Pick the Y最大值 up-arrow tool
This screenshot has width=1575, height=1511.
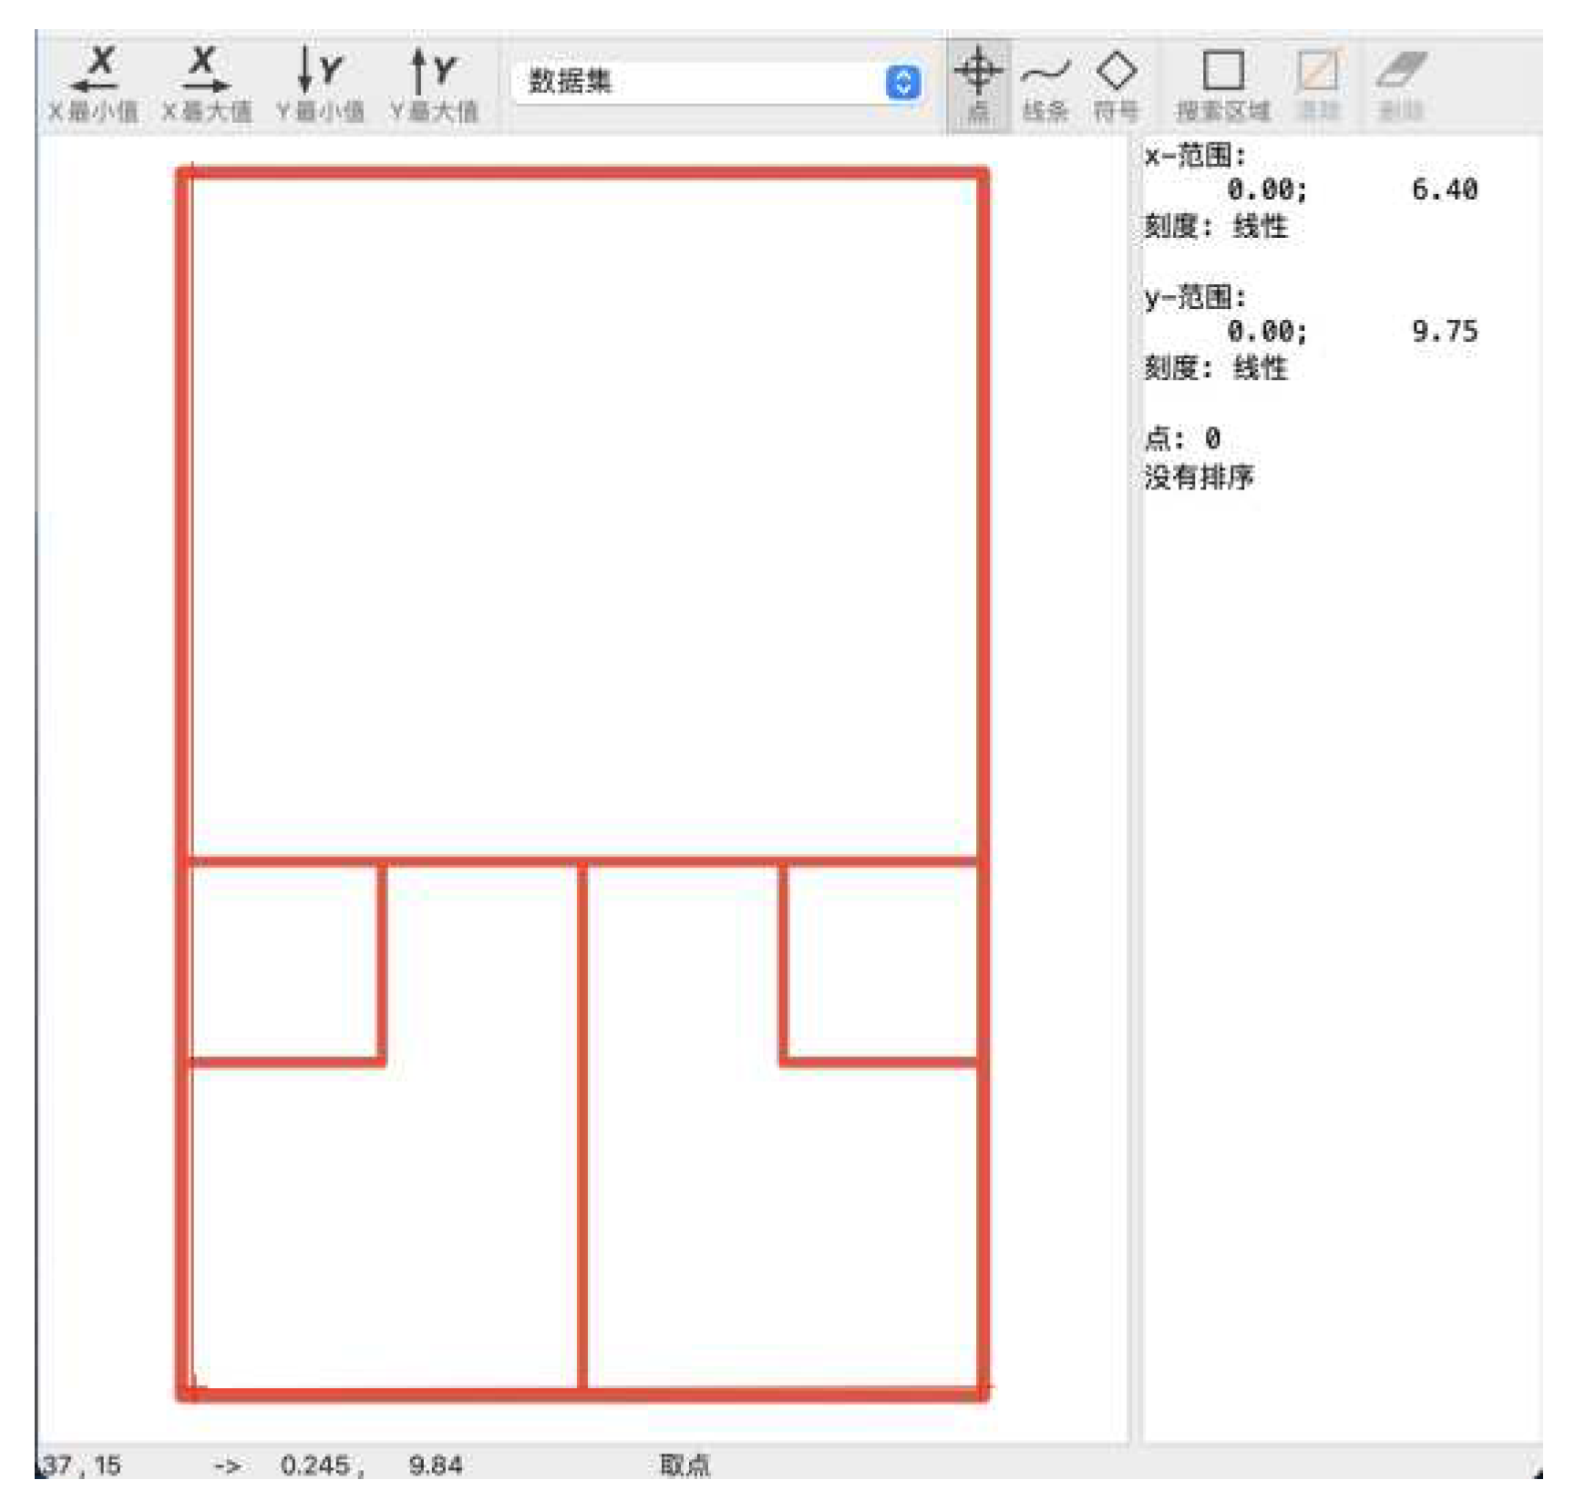[x=433, y=82]
